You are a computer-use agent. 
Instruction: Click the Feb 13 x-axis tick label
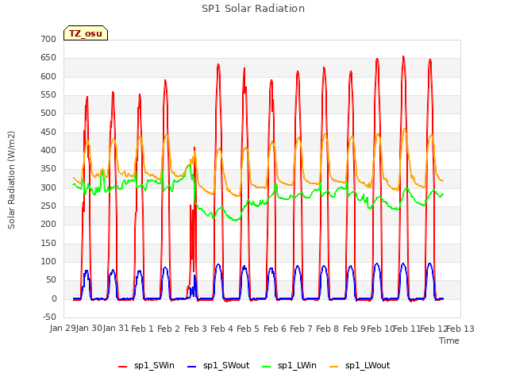[x=460, y=329]
